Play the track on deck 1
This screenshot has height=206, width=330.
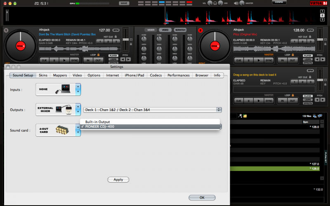[x=64, y=60]
